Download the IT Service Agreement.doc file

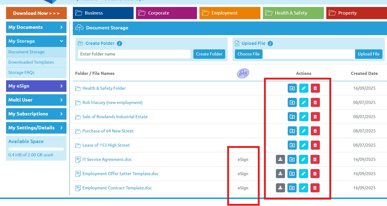tap(280, 159)
